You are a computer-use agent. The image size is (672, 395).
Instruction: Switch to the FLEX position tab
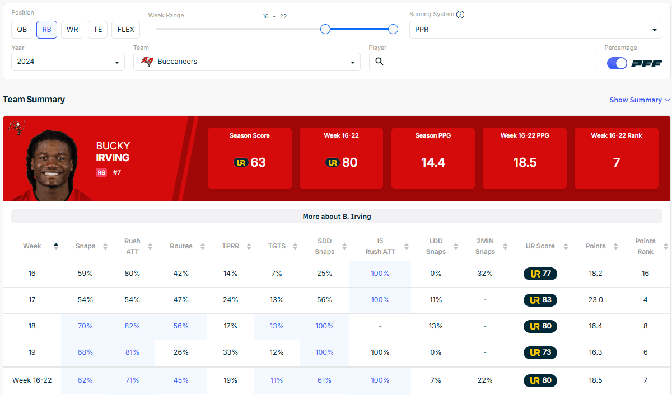coord(125,30)
